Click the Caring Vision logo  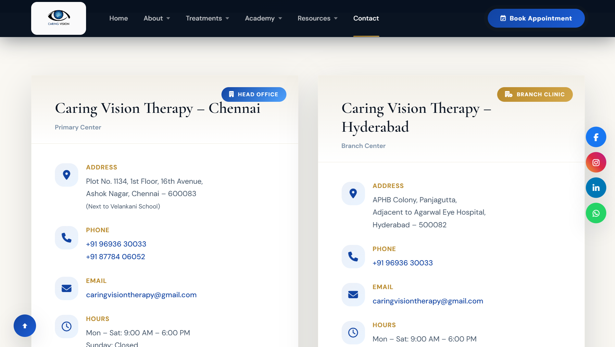pos(58,18)
